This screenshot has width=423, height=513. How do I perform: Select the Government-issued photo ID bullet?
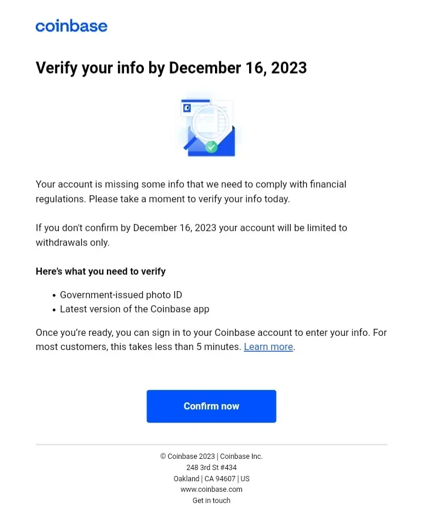point(121,295)
